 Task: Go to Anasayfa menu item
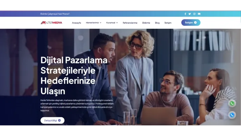click(x=76, y=23)
